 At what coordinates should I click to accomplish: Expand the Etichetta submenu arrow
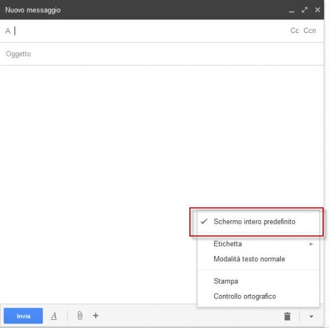click(x=312, y=244)
